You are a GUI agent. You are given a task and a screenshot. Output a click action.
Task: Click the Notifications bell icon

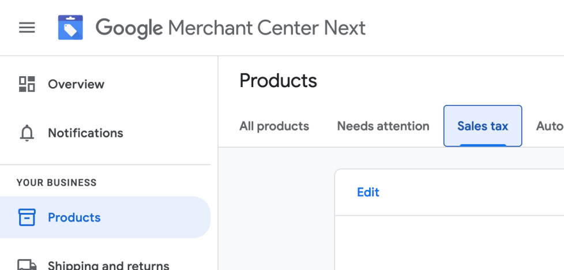point(27,133)
